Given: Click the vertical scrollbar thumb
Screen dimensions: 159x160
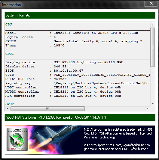Looking at the screenshot, I should 153,47.
